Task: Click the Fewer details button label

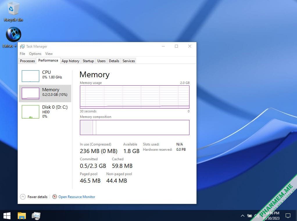Action: tap(37, 197)
